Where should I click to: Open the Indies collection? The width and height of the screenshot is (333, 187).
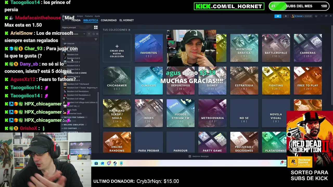(149, 113)
